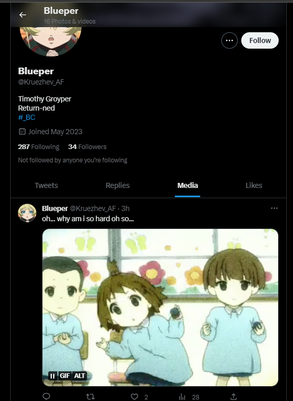The image size is (293, 401).
Task: Follow the Blueper account
Action: 260,40
